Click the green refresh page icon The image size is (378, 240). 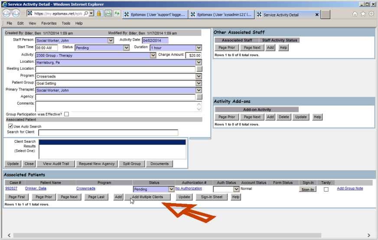click(117, 14)
